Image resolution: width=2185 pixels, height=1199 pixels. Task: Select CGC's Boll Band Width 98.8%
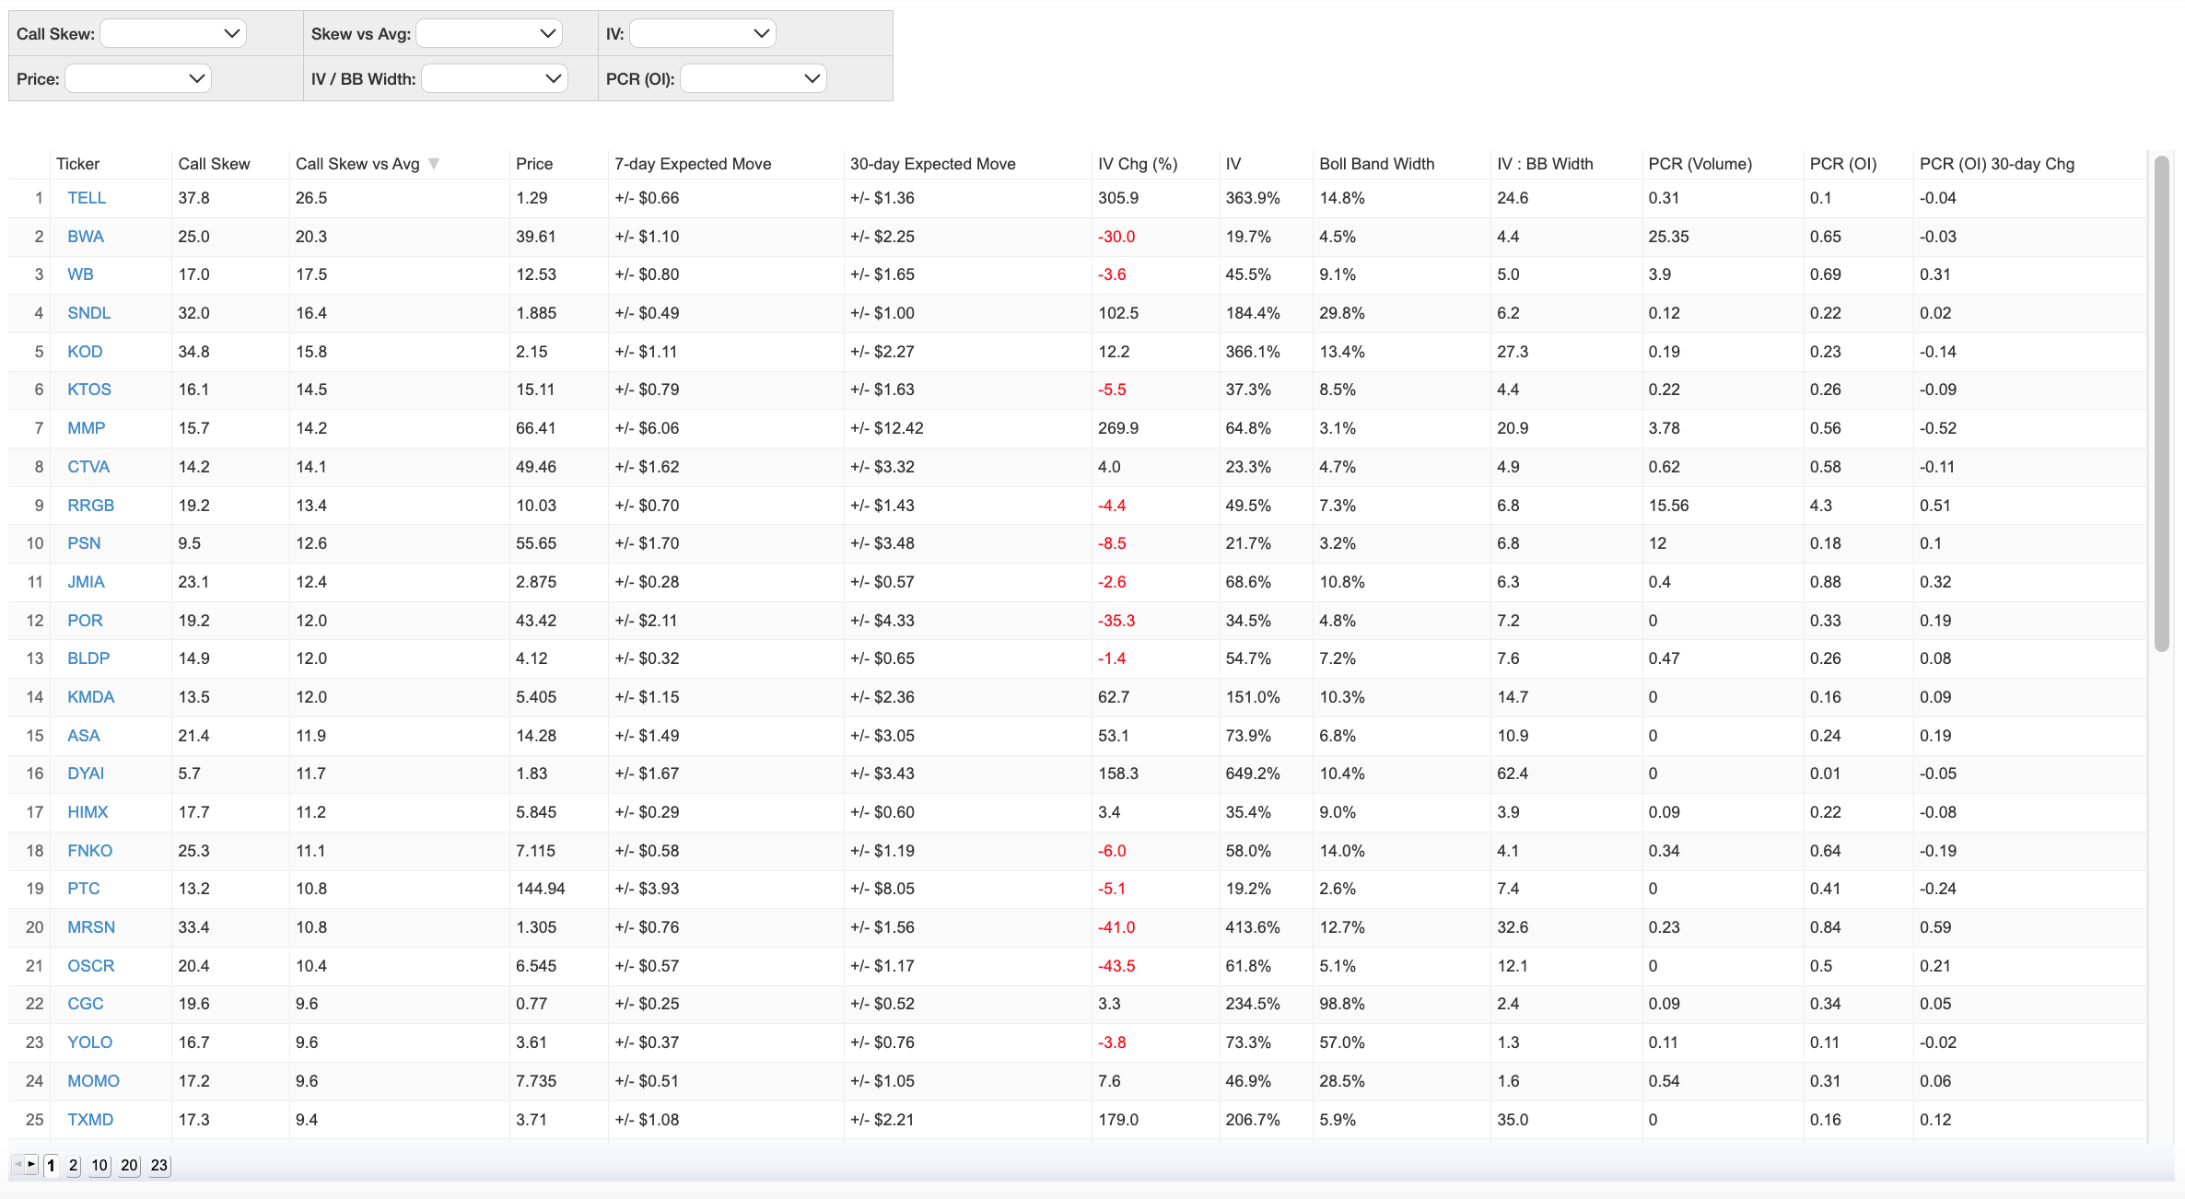(1342, 1004)
